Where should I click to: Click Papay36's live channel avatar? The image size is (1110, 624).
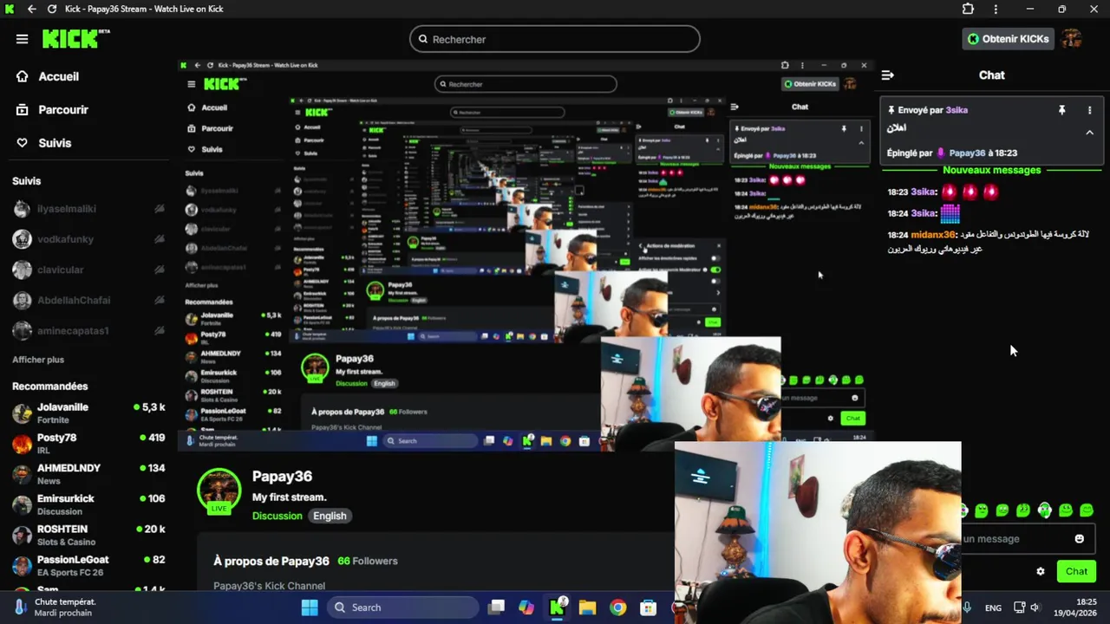point(219,491)
